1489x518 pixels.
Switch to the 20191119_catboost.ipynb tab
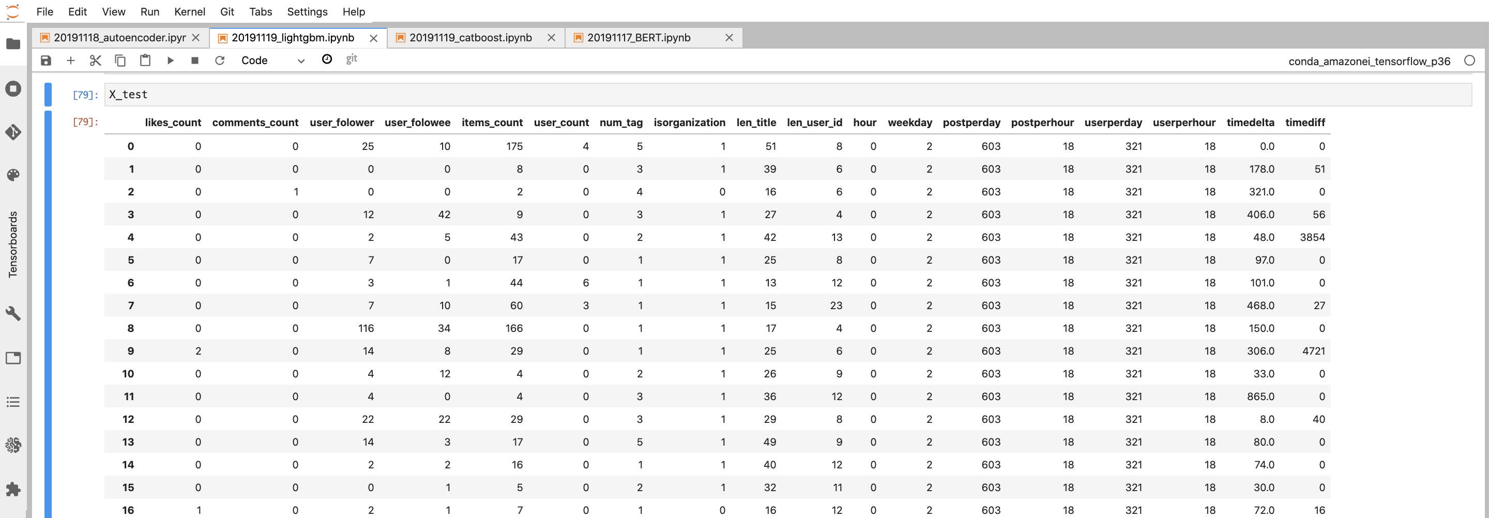tap(470, 38)
